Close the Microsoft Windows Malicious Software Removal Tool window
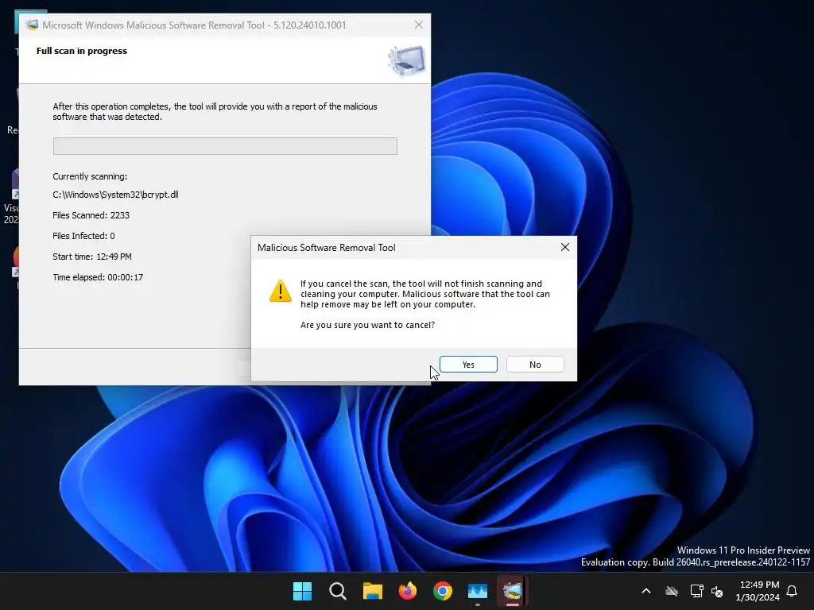Image resolution: width=814 pixels, height=610 pixels. click(x=418, y=25)
